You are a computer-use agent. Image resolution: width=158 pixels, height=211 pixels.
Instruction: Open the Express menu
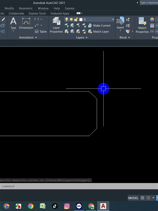point(70,9)
